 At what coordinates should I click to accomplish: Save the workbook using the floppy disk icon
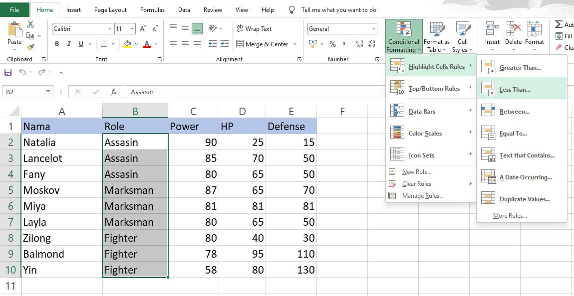point(8,72)
